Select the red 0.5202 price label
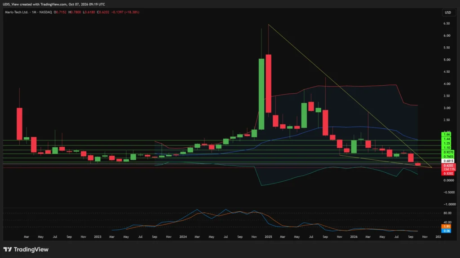The image size is (460, 258). (x=448, y=174)
